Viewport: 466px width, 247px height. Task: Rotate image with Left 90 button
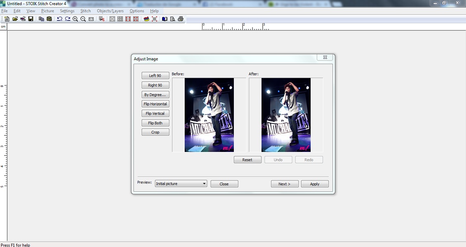coord(155,76)
